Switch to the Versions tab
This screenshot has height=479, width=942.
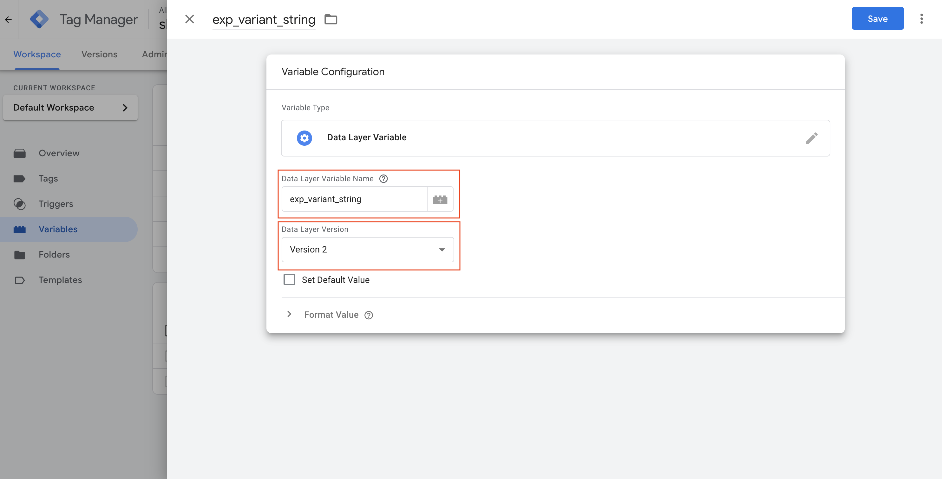pos(99,54)
